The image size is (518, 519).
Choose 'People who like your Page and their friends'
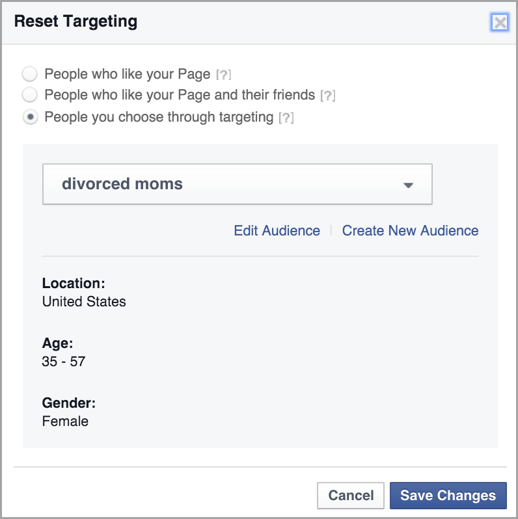(x=30, y=95)
